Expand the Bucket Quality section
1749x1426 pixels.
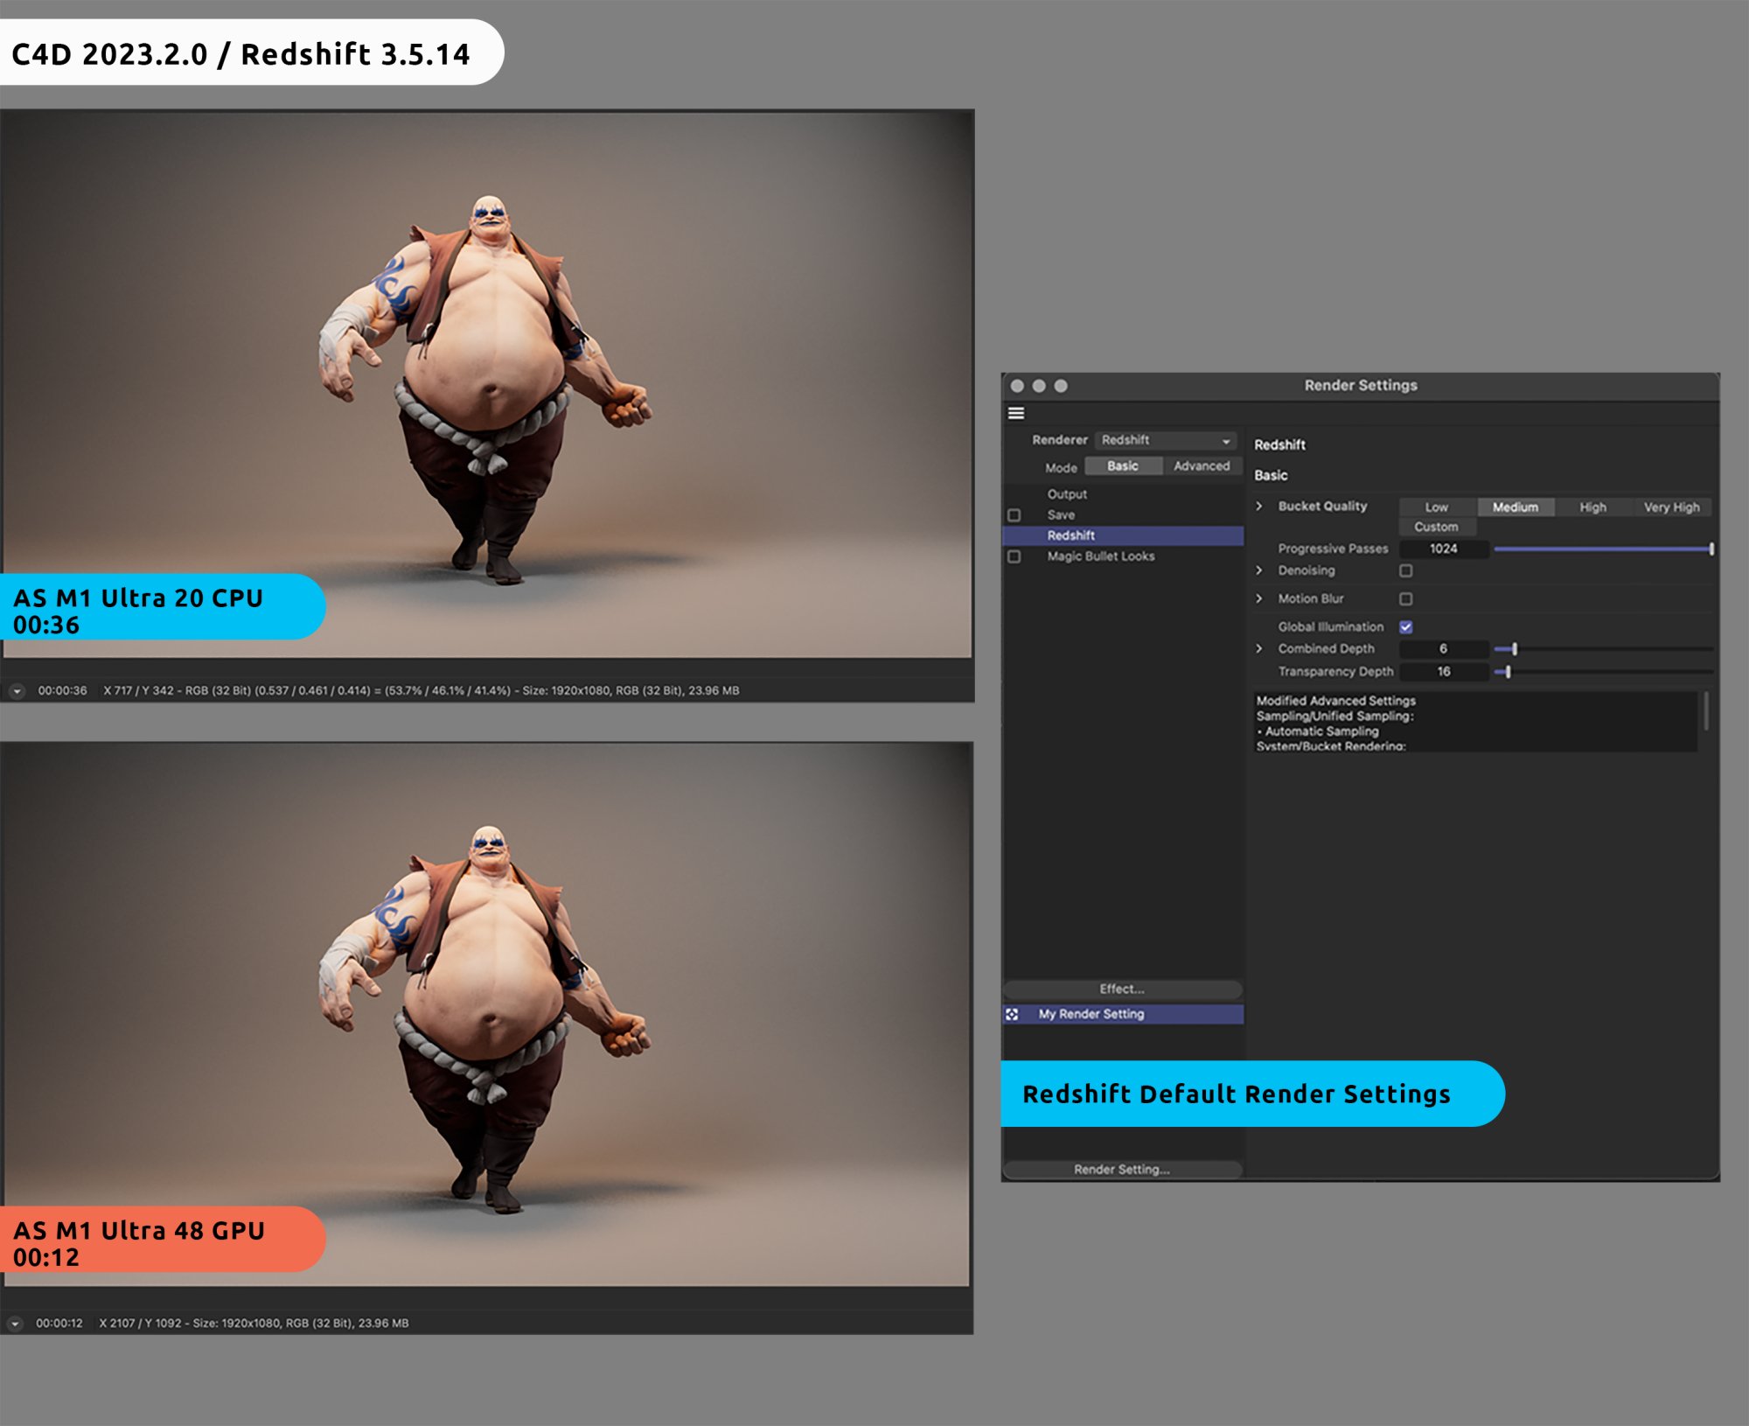[x=1259, y=507]
